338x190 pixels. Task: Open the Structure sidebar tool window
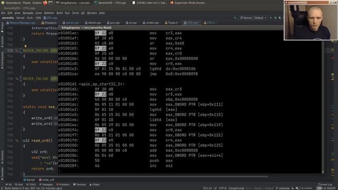[x=2, y=157]
